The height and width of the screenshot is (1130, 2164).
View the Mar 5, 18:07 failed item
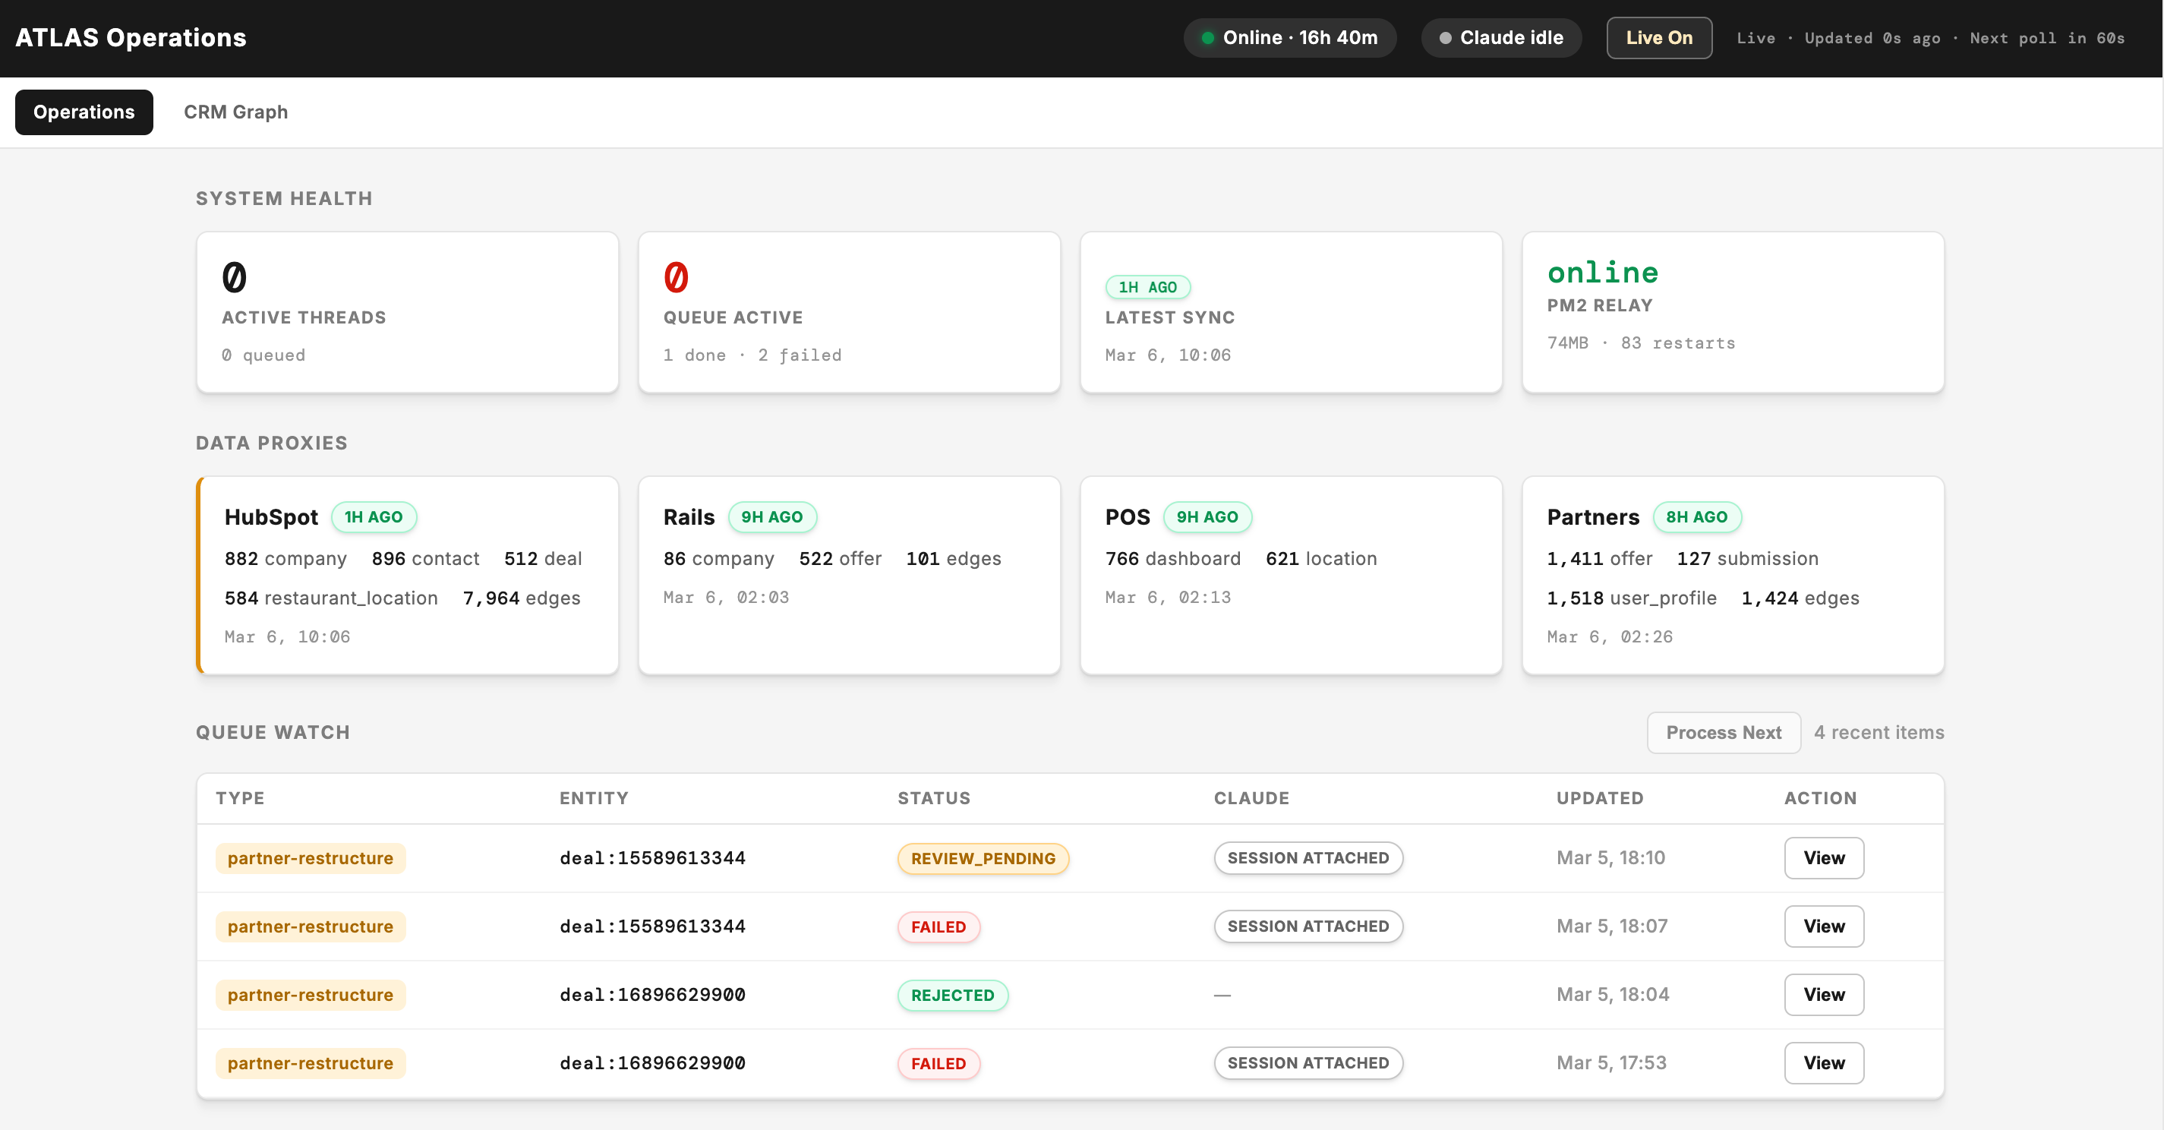1823,926
